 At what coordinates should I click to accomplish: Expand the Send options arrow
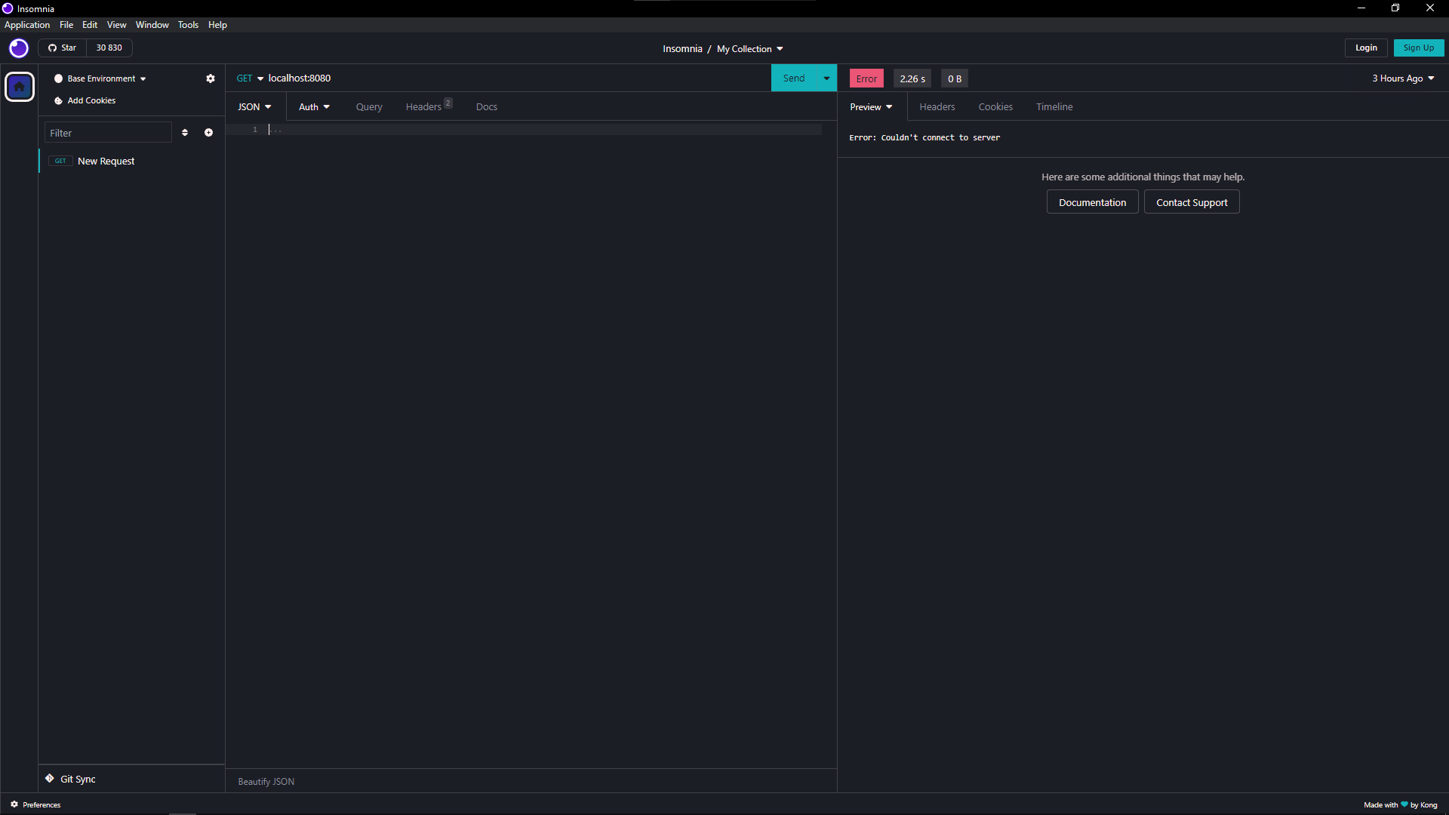pyautogui.click(x=826, y=78)
